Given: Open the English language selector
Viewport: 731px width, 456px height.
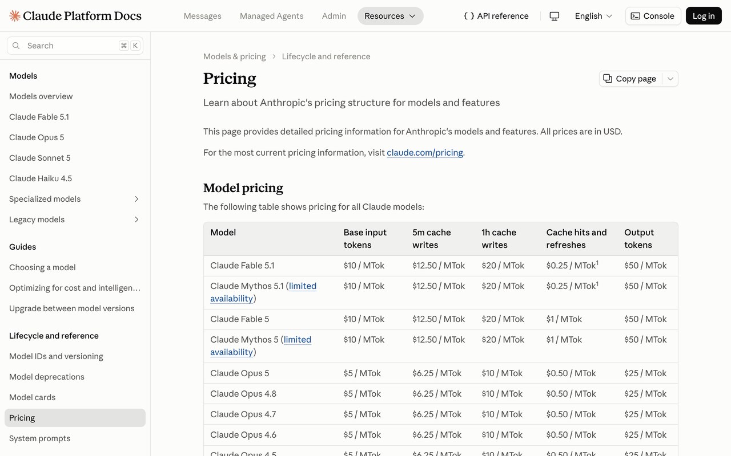Looking at the screenshot, I should tap(593, 16).
